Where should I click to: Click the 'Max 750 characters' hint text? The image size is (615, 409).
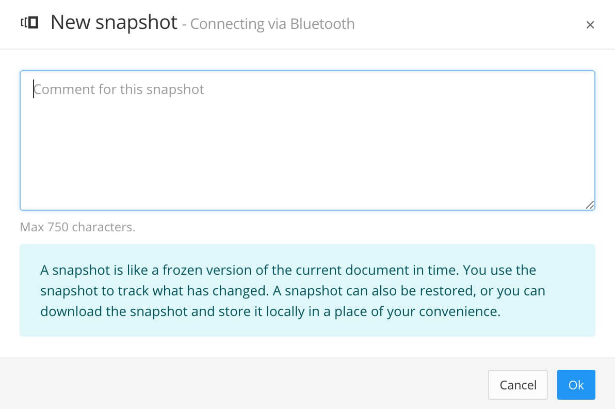tap(77, 227)
